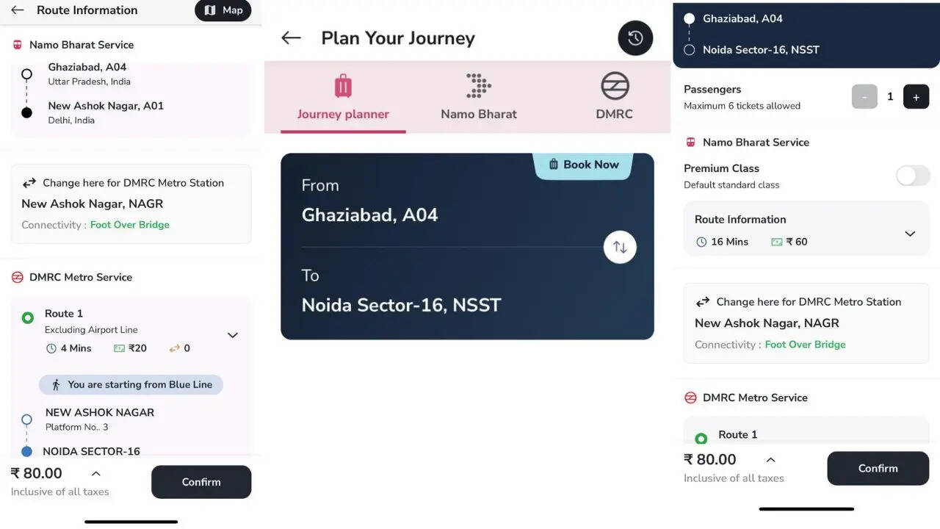Expand Route 1 details chevron
This screenshot has width=940, height=529.
point(233,335)
